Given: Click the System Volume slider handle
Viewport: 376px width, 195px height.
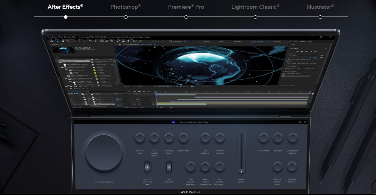Looking at the screenshot, I should tap(242, 171).
